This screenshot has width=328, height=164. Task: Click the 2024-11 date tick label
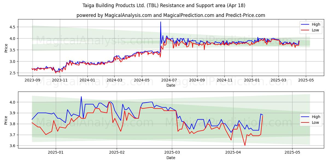[224, 80]
